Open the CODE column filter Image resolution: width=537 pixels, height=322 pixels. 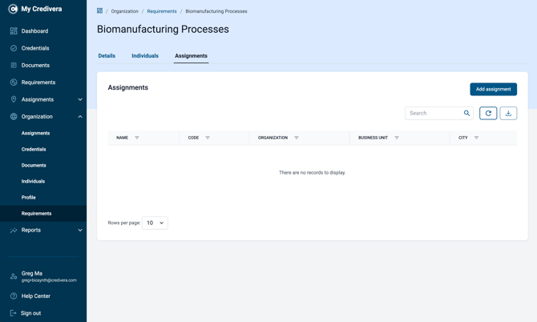click(x=208, y=138)
